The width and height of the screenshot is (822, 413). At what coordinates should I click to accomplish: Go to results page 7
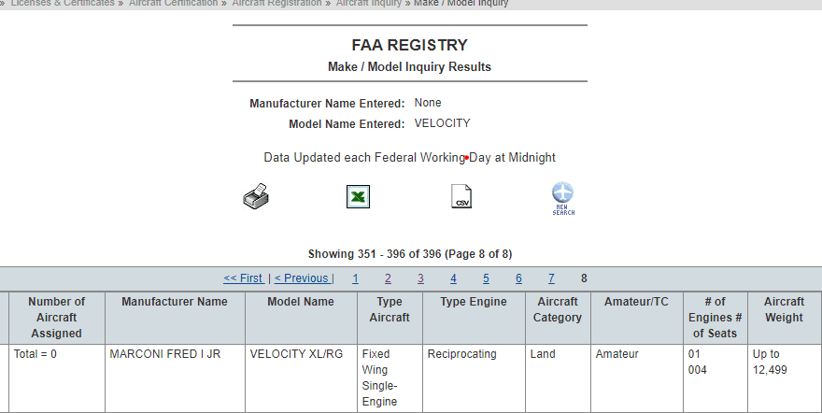(x=551, y=278)
